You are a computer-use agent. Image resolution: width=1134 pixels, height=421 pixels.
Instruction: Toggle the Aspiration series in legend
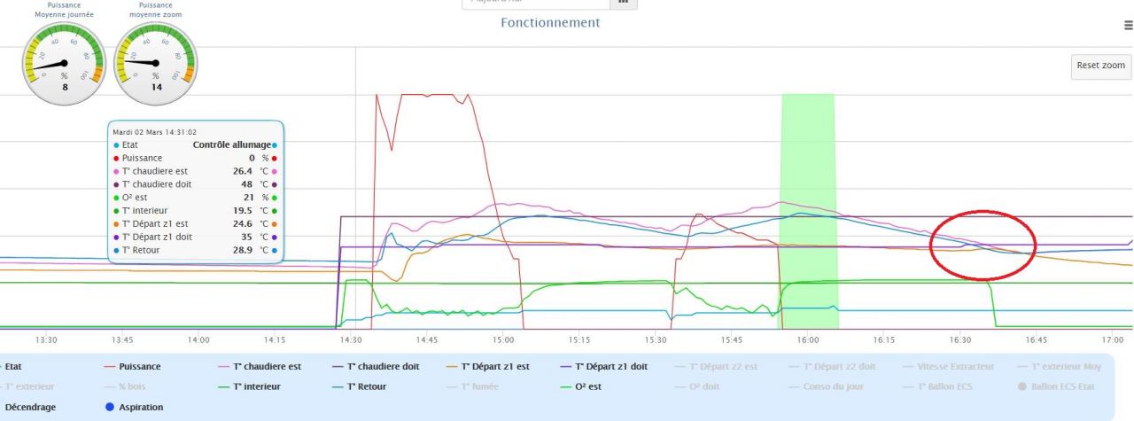(133, 407)
